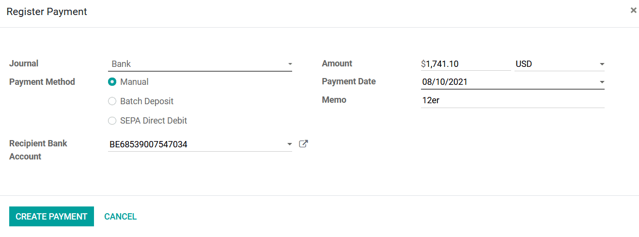Viewport: 639px width, 237px height.
Task: Click the Register Payment dialog title
Action: (x=47, y=12)
